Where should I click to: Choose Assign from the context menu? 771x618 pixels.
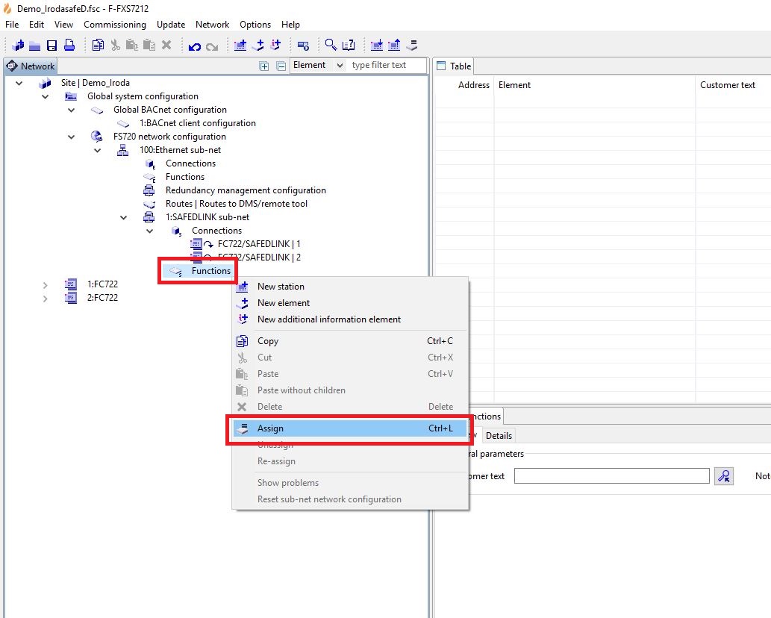click(x=270, y=428)
